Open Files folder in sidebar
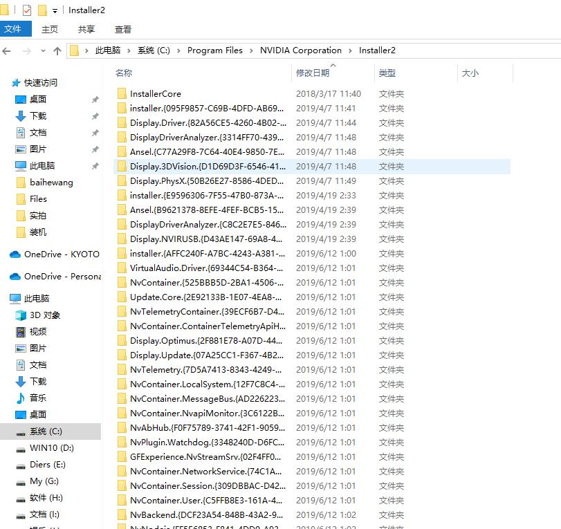The width and height of the screenshot is (561, 529). [38, 199]
